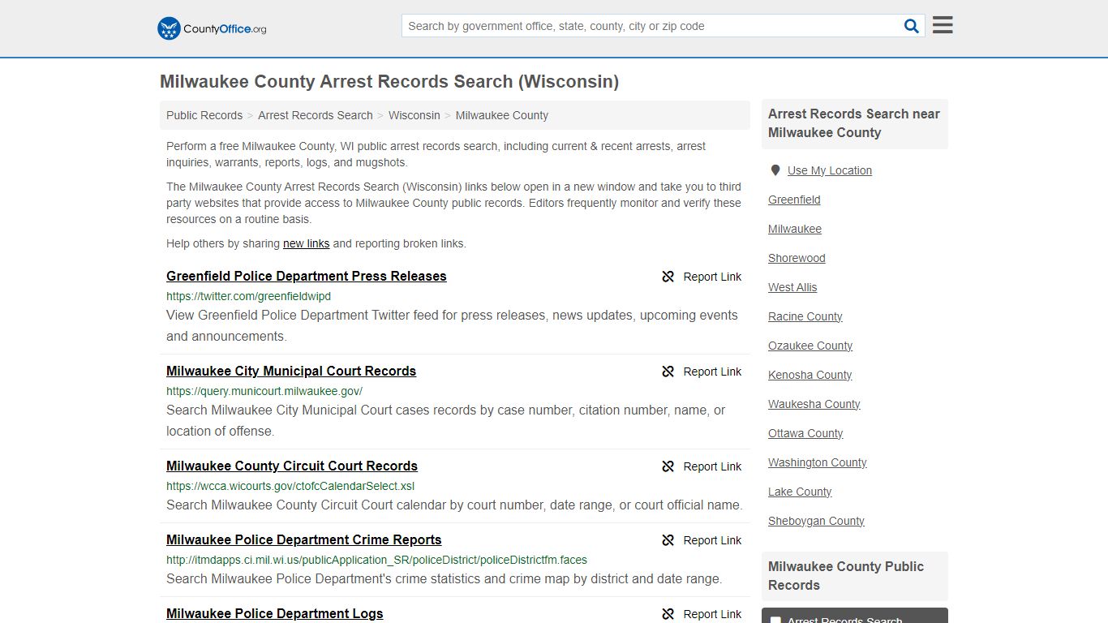Screen dimensions: 1108x623
Task: Click broken-link icon for Milwaukee City Municipal Court
Action: tap(668, 372)
